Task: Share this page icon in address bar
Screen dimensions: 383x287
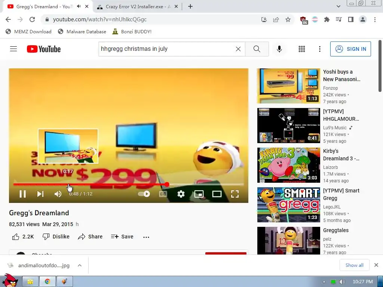Action: point(276,19)
